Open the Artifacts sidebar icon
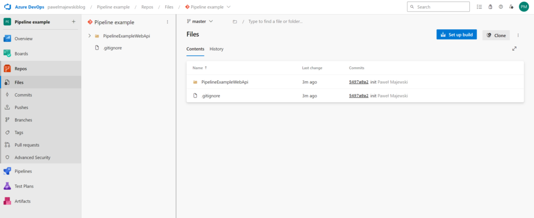The height and width of the screenshot is (218, 534). (7, 201)
